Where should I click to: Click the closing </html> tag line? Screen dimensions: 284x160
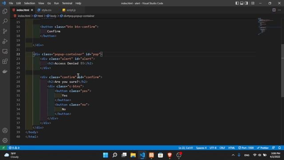(32, 136)
